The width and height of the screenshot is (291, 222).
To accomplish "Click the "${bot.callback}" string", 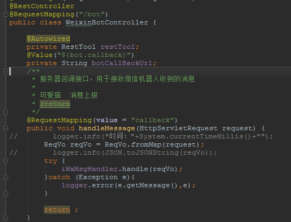I will [x=94, y=55].
